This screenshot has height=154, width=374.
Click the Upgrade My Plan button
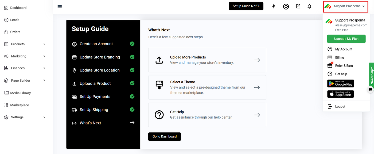[346, 39]
